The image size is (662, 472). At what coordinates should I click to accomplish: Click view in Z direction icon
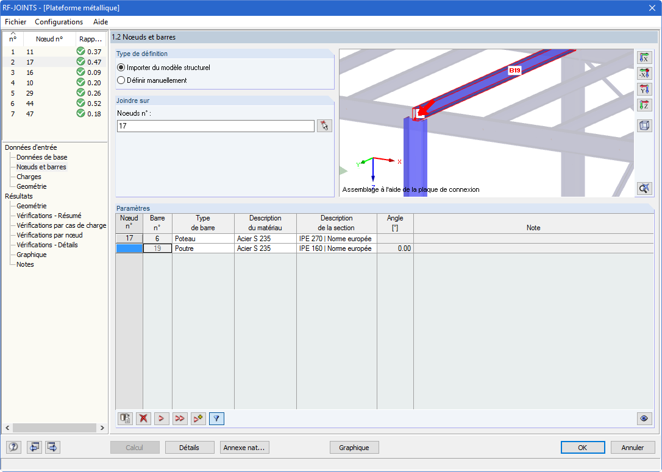[644, 105]
